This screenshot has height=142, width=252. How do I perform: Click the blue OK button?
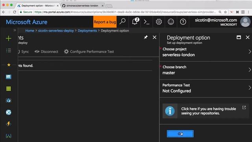[x=180, y=134]
